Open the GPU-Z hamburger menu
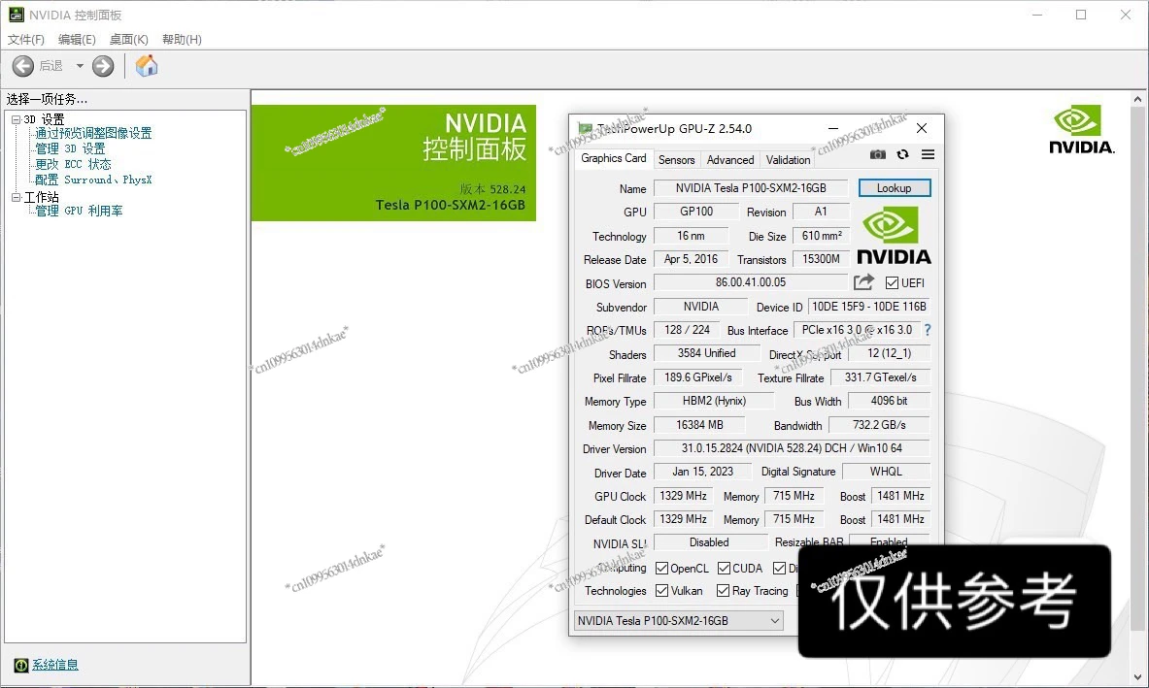 (928, 154)
